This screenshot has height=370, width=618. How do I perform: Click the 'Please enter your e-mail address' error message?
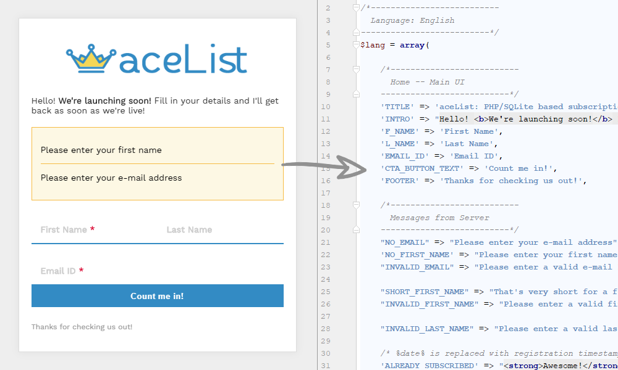pyautogui.click(x=111, y=178)
